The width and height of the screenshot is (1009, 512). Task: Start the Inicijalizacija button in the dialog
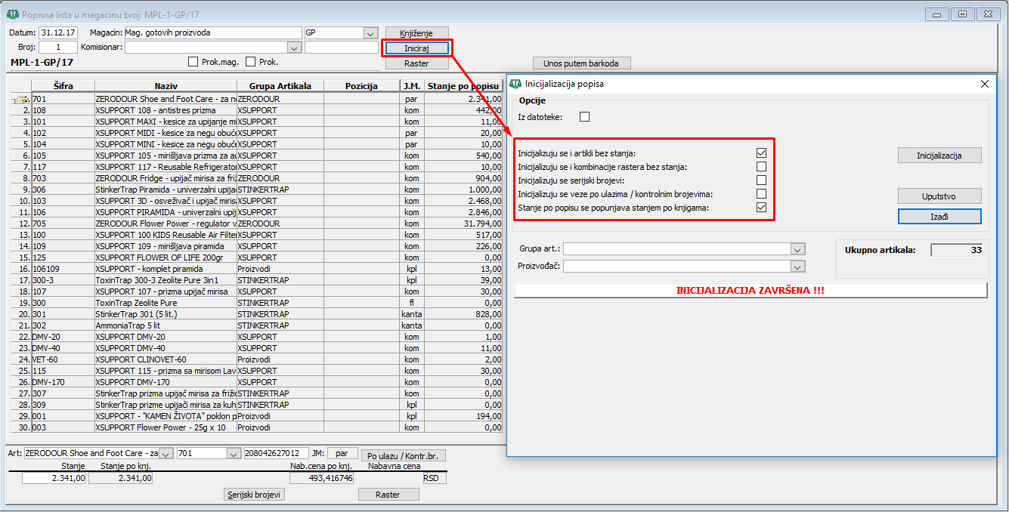click(939, 156)
